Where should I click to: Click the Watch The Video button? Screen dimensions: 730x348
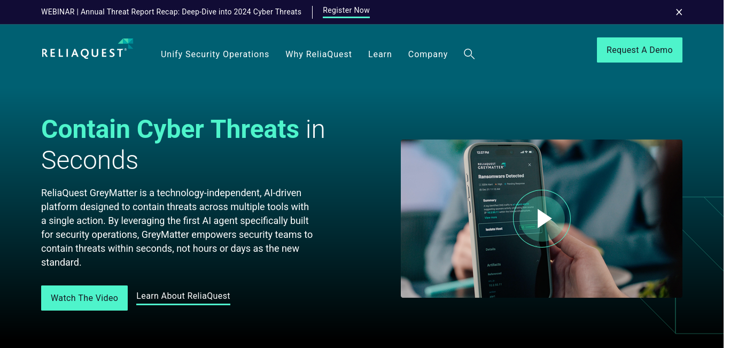click(84, 298)
